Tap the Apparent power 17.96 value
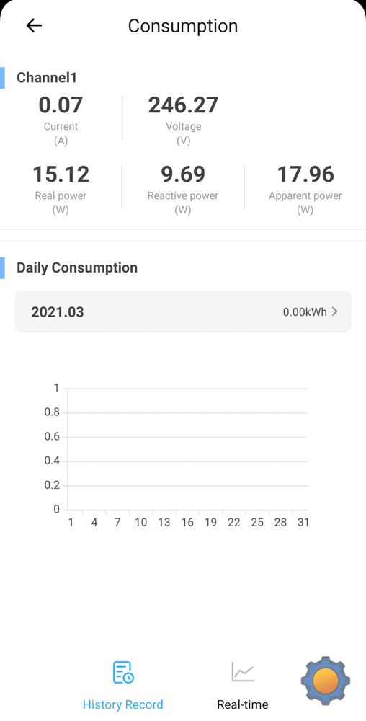This screenshot has width=366, height=721. coord(305,174)
